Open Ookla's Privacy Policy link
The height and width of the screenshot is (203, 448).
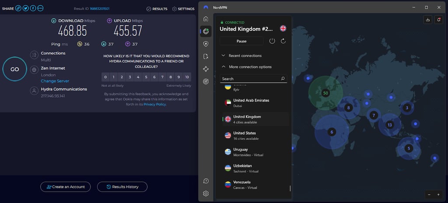(154, 105)
